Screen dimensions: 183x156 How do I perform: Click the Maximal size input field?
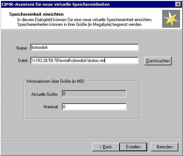94,107
